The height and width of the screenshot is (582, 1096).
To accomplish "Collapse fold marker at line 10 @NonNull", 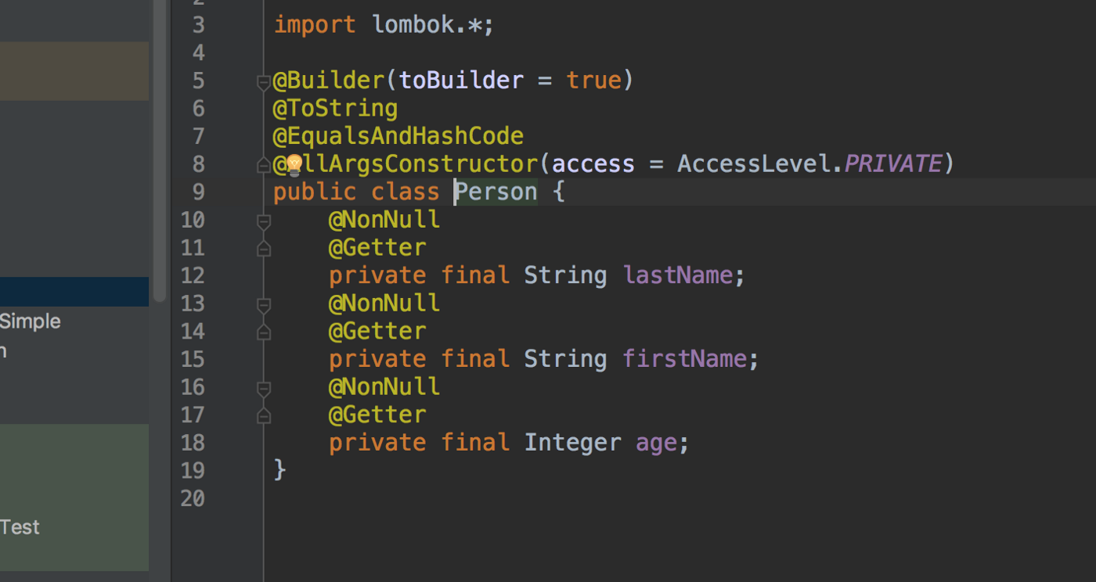I will click(x=264, y=221).
